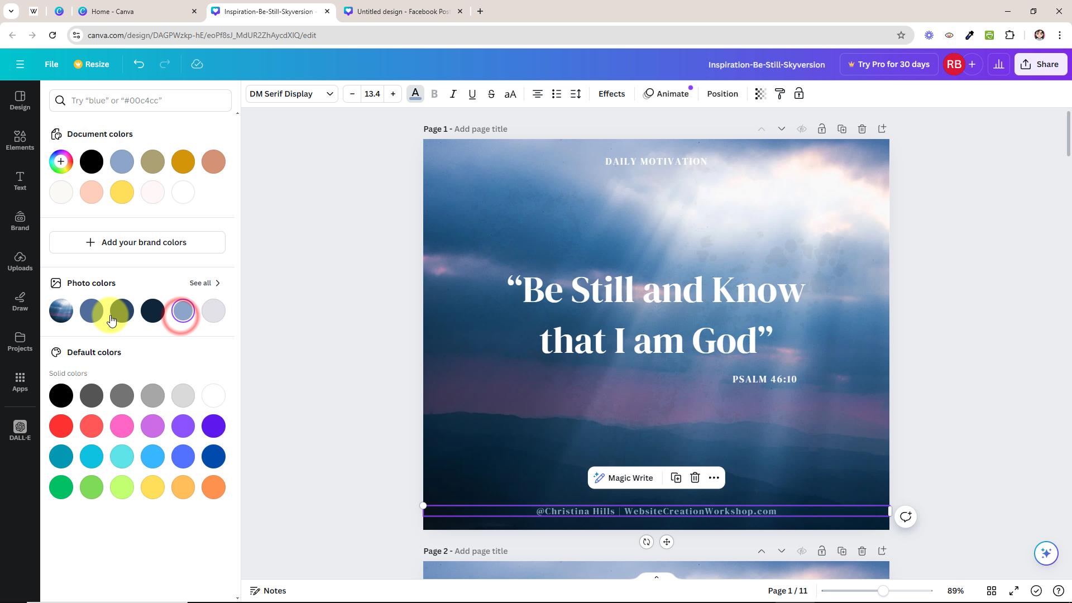
Task: Toggle underline formatting
Action: coord(472,94)
